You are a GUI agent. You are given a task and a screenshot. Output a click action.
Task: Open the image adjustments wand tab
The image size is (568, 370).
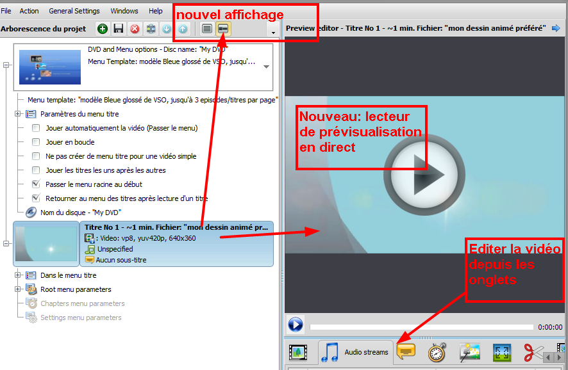click(470, 352)
